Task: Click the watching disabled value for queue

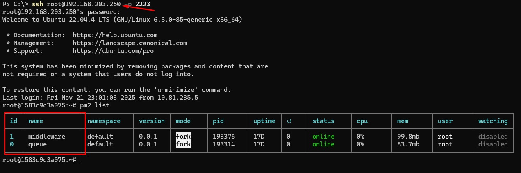Action: click(493, 144)
